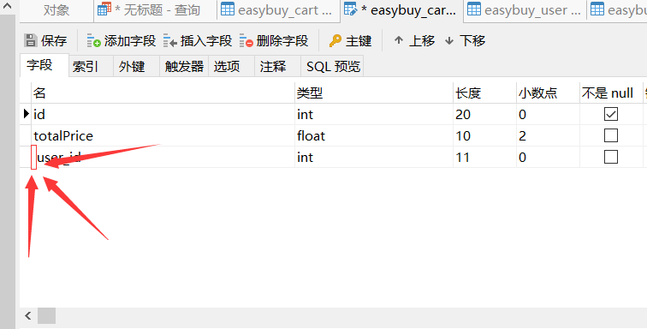
Task: Click the int type cell for id
Action: click(x=374, y=114)
